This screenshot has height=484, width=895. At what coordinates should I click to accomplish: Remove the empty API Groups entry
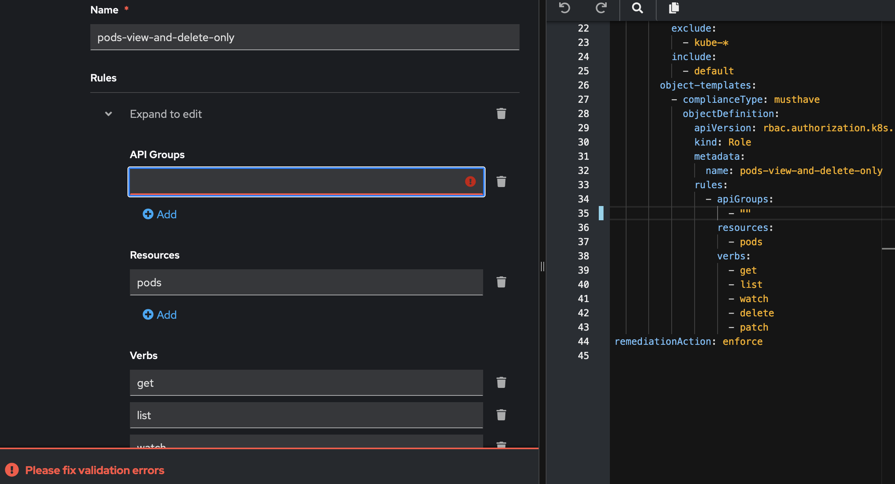501,182
